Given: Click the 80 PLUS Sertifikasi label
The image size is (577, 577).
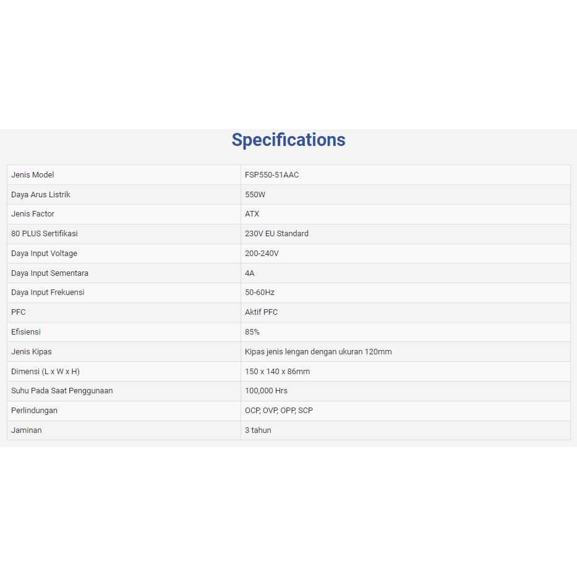Looking at the screenshot, I should [45, 234].
